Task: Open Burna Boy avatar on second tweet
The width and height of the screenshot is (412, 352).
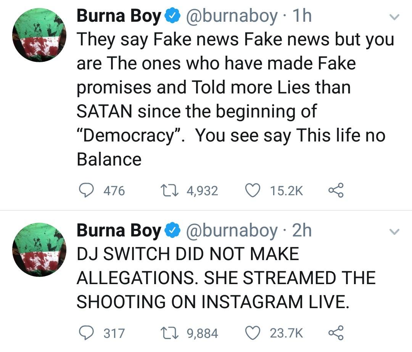Action: [39, 250]
